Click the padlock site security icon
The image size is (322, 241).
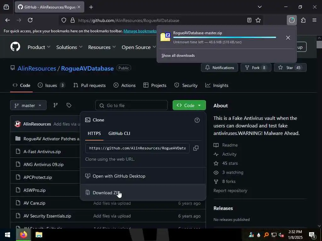pos(73,20)
